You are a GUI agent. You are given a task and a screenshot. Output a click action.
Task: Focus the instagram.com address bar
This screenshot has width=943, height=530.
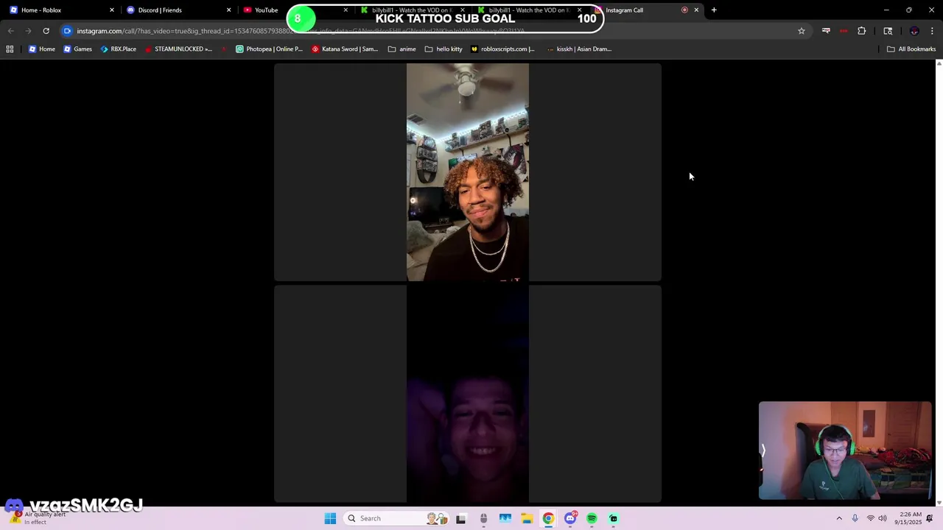pyautogui.click(x=435, y=31)
